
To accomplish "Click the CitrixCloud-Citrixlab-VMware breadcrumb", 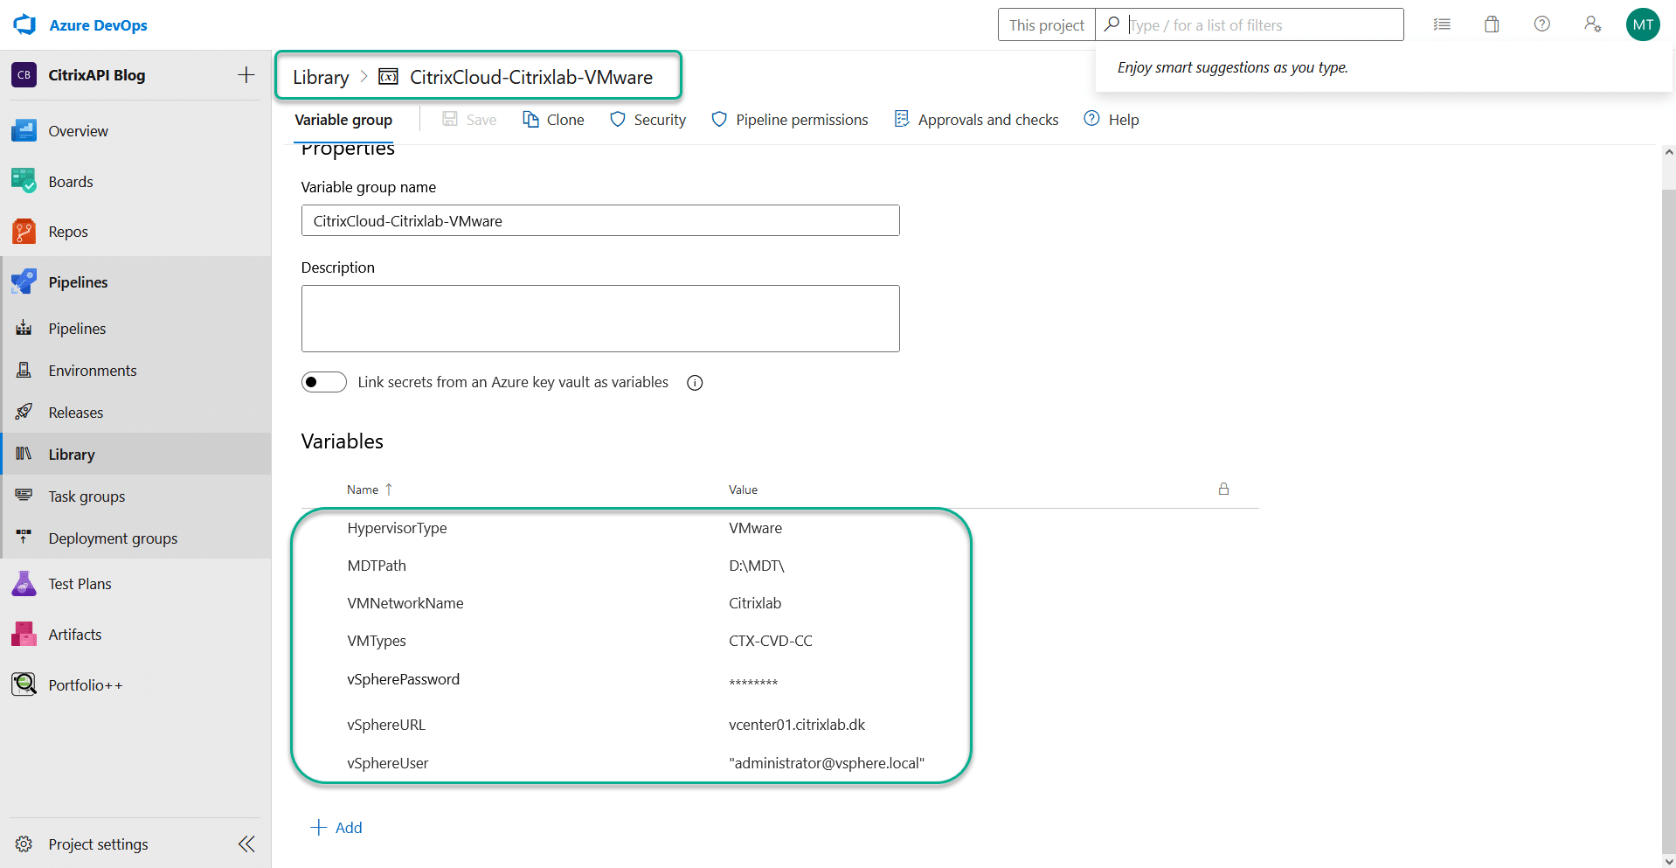I will [x=530, y=77].
